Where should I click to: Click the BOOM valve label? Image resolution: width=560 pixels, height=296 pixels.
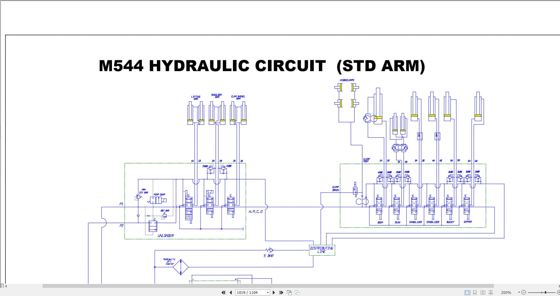[380, 222]
